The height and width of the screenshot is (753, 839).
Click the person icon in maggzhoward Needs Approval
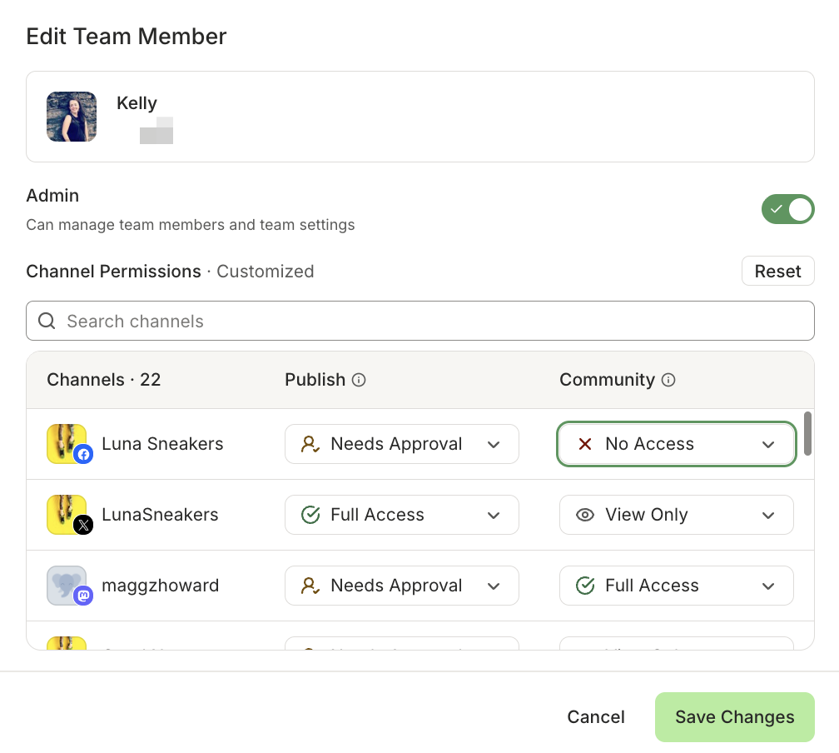click(x=310, y=586)
